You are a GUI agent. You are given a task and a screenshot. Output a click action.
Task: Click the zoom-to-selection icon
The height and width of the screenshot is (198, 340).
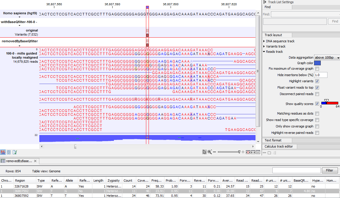248,152
